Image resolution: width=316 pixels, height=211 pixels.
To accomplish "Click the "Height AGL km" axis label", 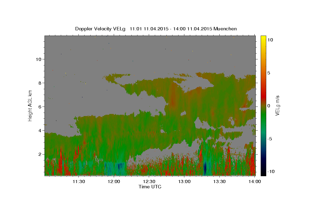I will (x=30, y=105).
